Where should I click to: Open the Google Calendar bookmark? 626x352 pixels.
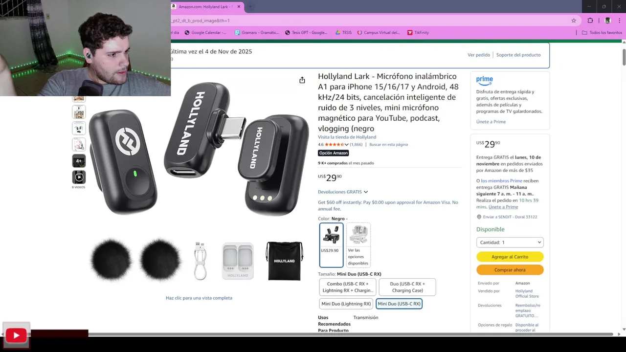point(205,33)
